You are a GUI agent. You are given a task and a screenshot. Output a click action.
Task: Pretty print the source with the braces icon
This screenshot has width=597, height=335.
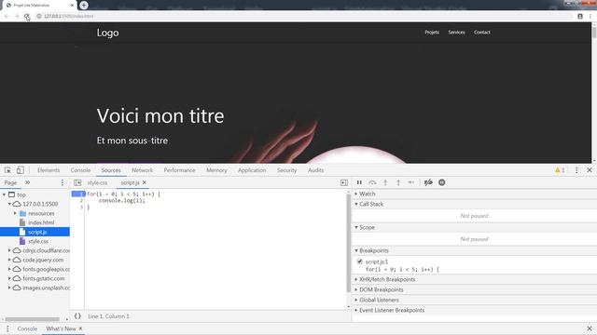(77, 316)
